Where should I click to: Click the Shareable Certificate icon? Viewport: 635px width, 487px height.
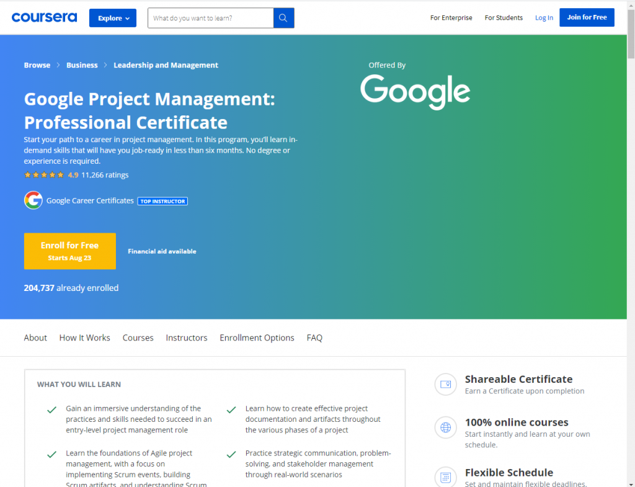coord(445,384)
